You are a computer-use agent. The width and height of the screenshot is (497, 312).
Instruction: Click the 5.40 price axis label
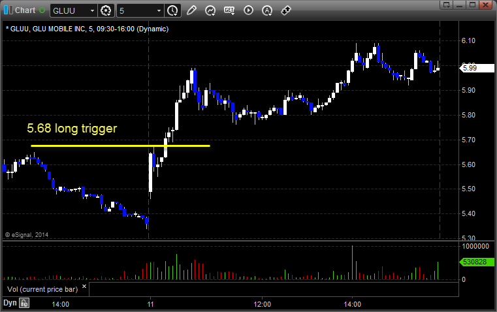coord(468,213)
